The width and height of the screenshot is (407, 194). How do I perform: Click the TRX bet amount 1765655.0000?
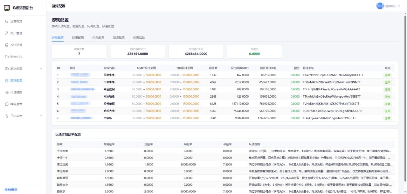click(267, 118)
